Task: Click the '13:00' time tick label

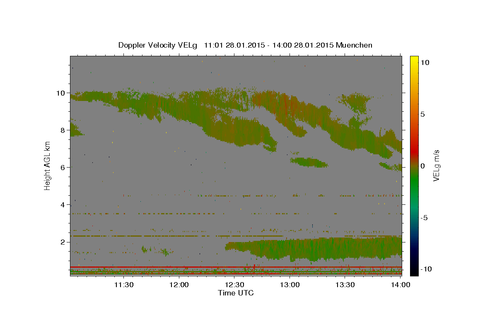Action: point(290,285)
